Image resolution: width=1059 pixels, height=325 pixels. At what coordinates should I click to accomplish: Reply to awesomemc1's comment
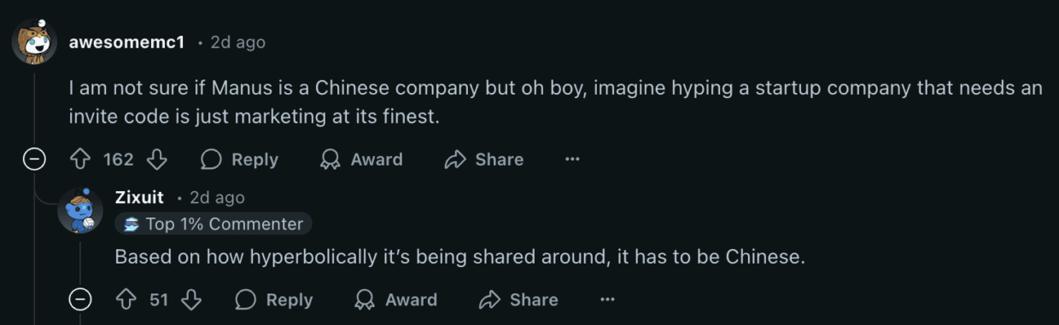240,160
